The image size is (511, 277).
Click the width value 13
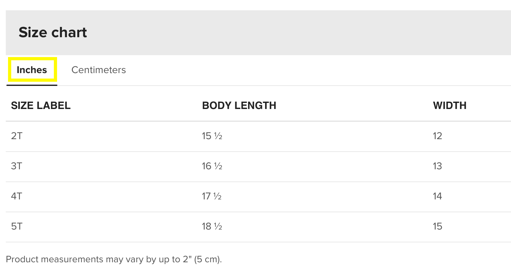coord(437,166)
